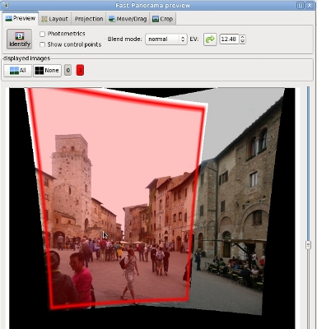317x329 pixels.
Task: Increase EV with the up stepper arrow
Action: point(242,37)
